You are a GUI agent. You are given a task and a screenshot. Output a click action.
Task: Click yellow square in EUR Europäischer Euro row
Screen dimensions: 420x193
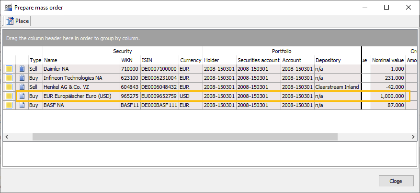(9, 96)
